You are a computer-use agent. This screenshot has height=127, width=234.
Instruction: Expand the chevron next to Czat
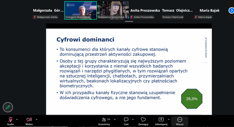click(133, 119)
